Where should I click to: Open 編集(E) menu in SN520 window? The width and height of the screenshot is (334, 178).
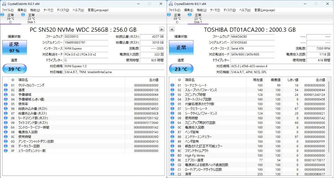click(22, 10)
